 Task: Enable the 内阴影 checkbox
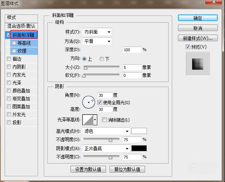9,66
